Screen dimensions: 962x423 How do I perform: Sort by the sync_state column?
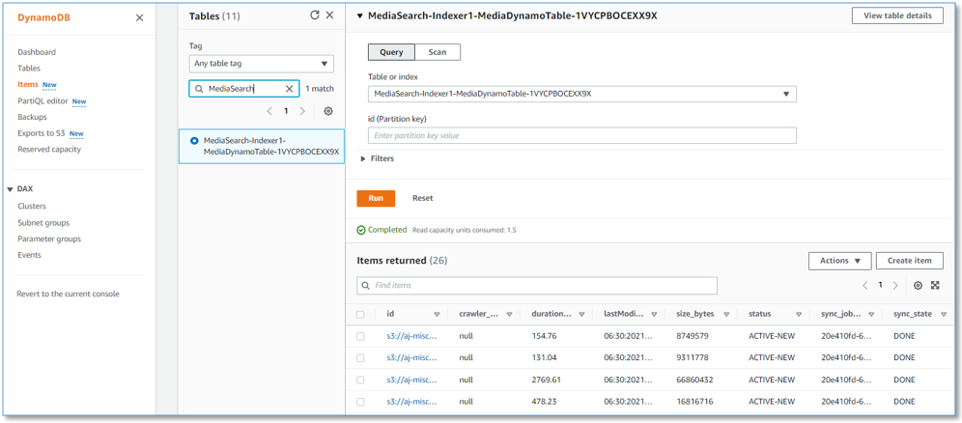[x=944, y=314]
